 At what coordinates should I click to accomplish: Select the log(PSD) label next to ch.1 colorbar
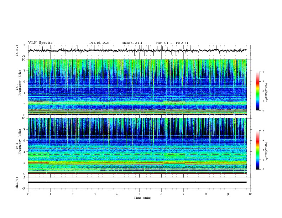click(x=266, y=93)
